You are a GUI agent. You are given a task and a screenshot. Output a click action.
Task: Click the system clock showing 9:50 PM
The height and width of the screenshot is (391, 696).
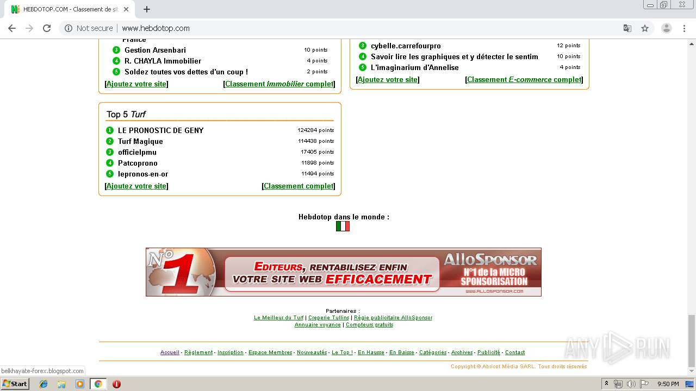(668, 384)
